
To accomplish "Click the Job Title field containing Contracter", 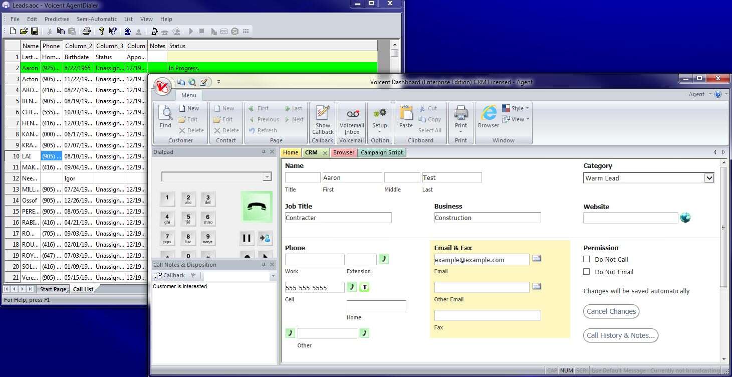I will coord(338,218).
